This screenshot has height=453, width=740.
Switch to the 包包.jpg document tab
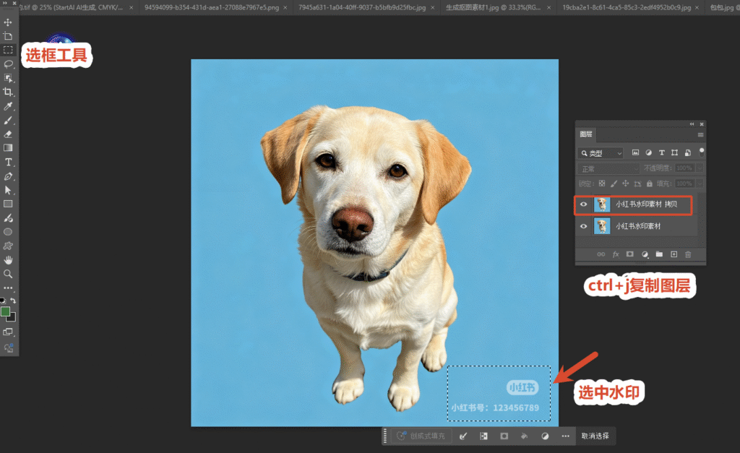coord(723,7)
